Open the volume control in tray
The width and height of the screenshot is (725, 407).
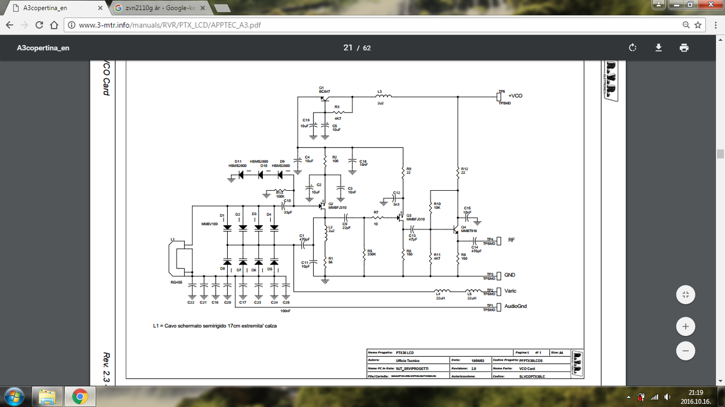pos(667,397)
